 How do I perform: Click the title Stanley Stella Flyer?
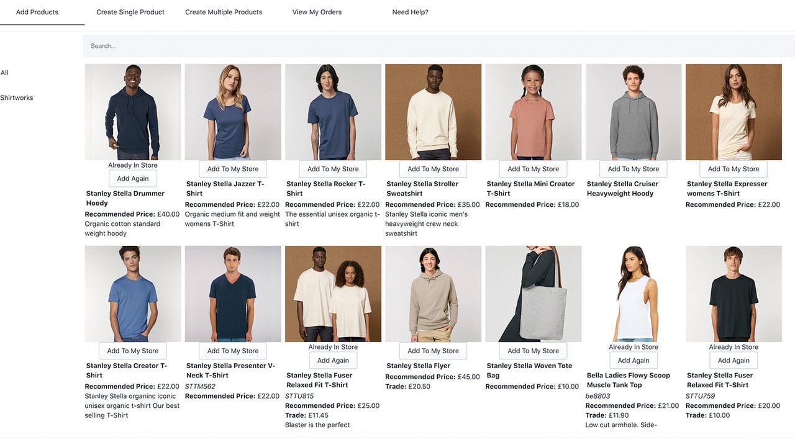tap(419, 366)
